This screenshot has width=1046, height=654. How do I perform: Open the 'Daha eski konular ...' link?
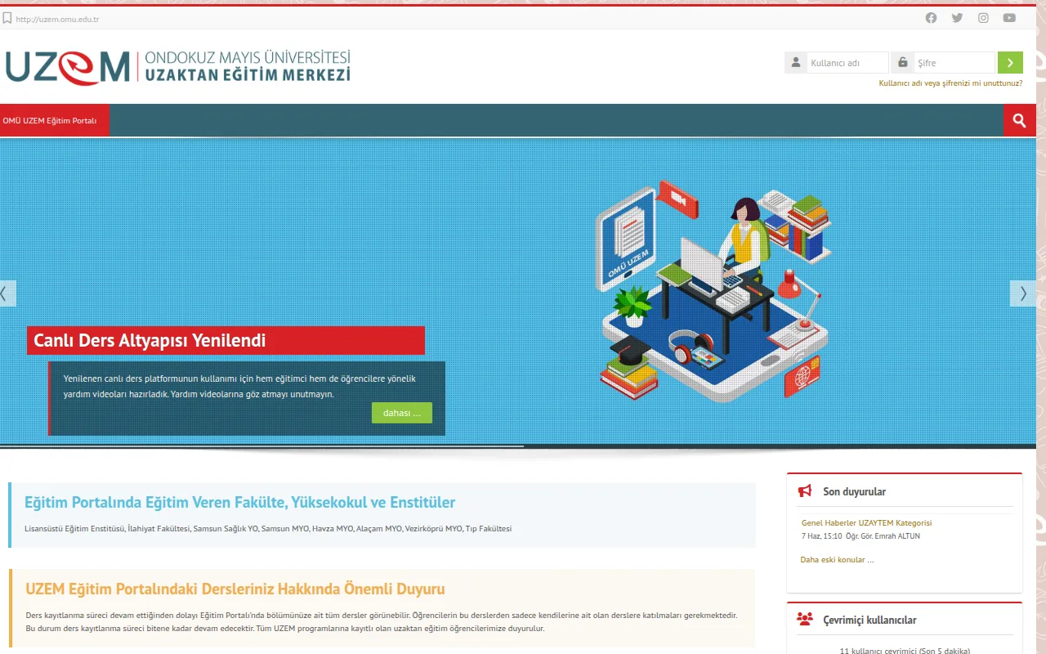point(837,560)
